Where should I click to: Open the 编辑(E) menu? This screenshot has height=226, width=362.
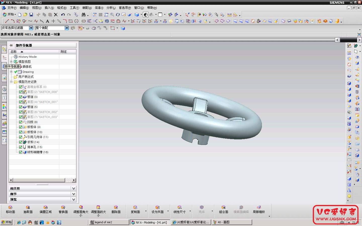click(24, 8)
